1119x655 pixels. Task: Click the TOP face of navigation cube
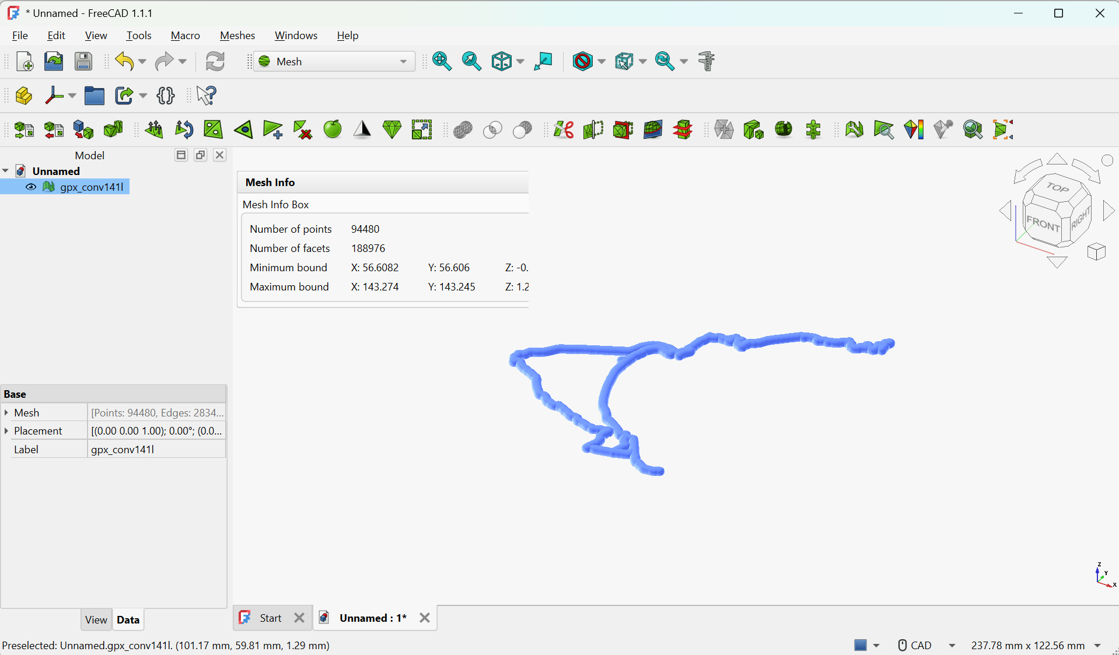click(1057, 187)
